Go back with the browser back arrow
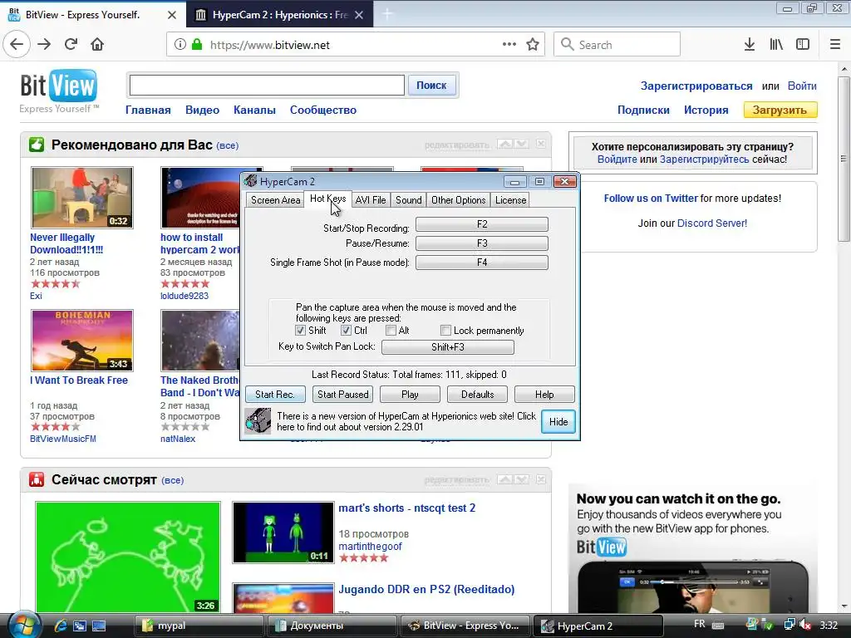The image size is (851, 638). coord(17,45)
